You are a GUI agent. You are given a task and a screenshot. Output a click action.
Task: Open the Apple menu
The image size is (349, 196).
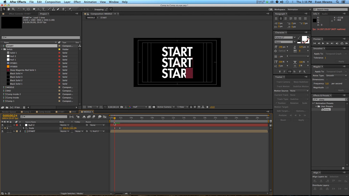5,2
